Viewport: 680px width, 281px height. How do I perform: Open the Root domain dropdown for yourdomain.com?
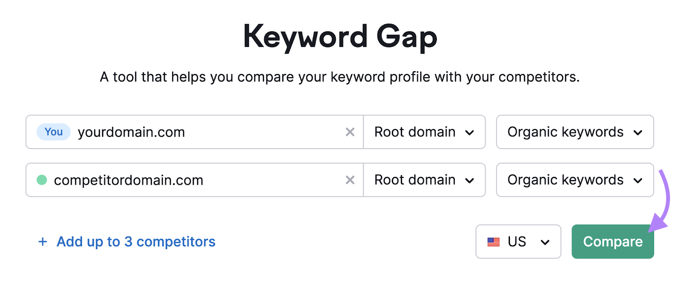point(424,132)
